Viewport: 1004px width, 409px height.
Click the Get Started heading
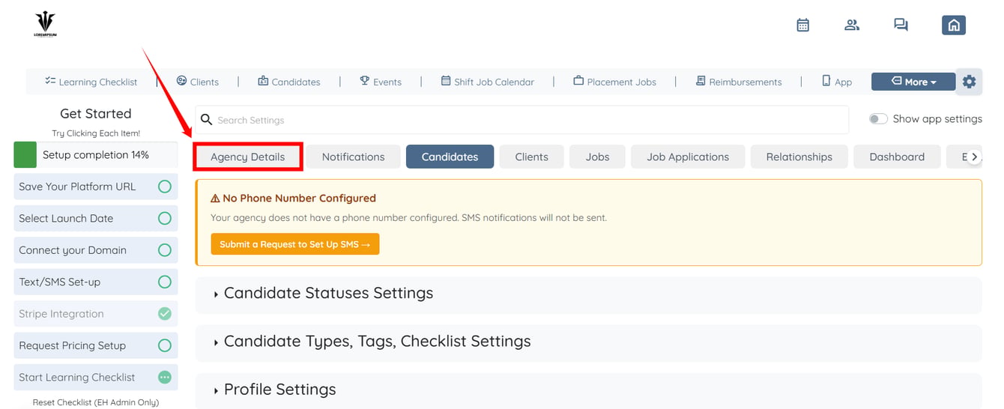[x=96, y=114]
